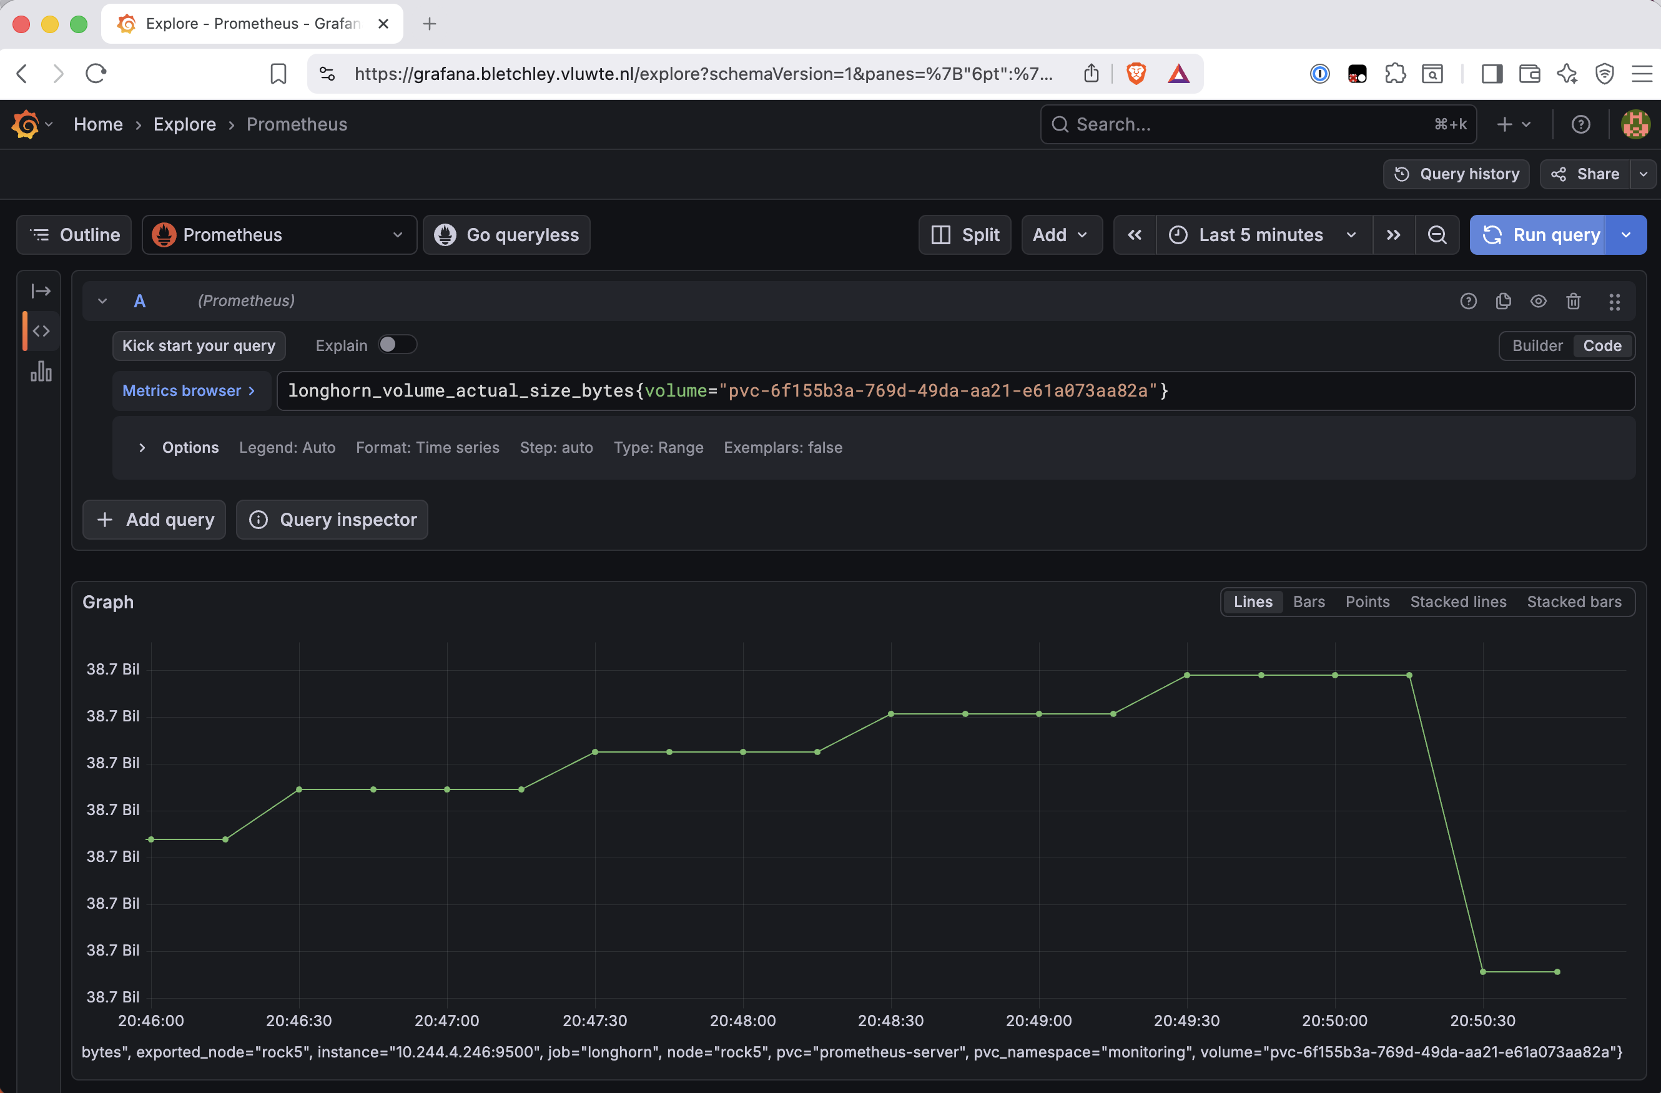
Task: Jump to the Graph section icon
Action: point(41,372)
